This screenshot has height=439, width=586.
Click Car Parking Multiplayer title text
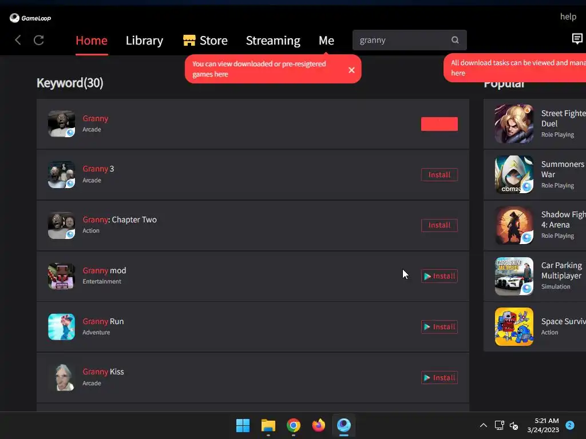(562, 270)
